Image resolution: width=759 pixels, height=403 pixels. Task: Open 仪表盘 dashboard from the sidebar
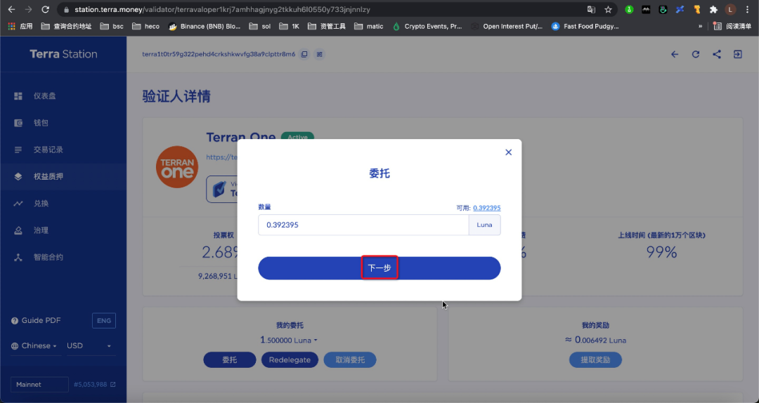coord(44,95)
